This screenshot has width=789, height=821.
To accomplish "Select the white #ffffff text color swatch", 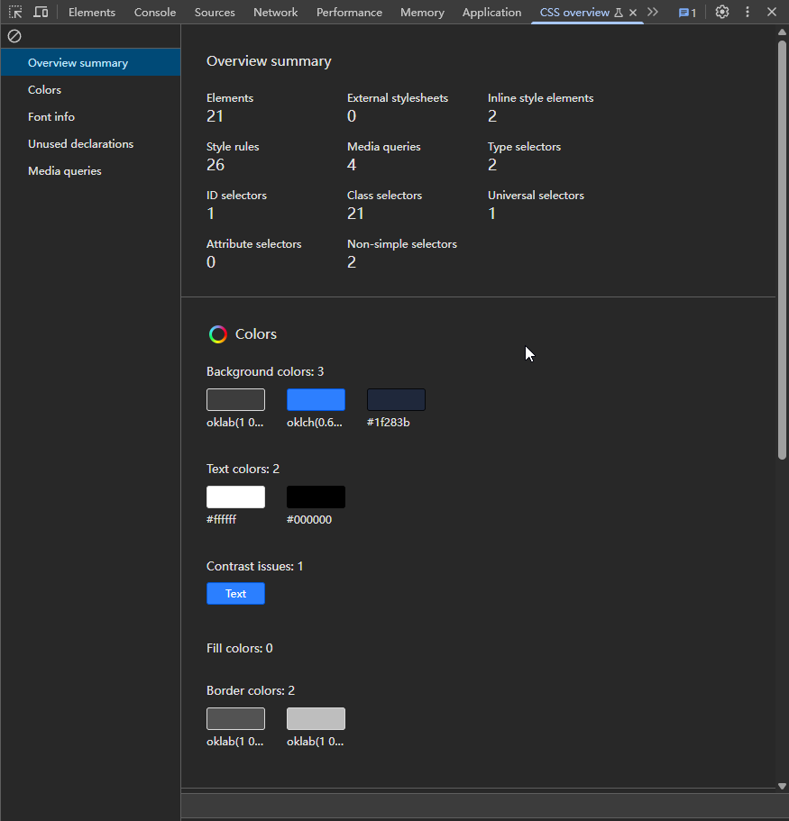I will coord(235,497).
